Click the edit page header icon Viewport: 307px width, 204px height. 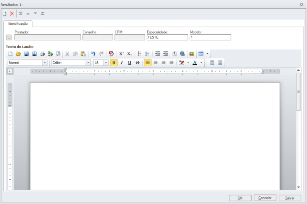(x=212, y=63)
